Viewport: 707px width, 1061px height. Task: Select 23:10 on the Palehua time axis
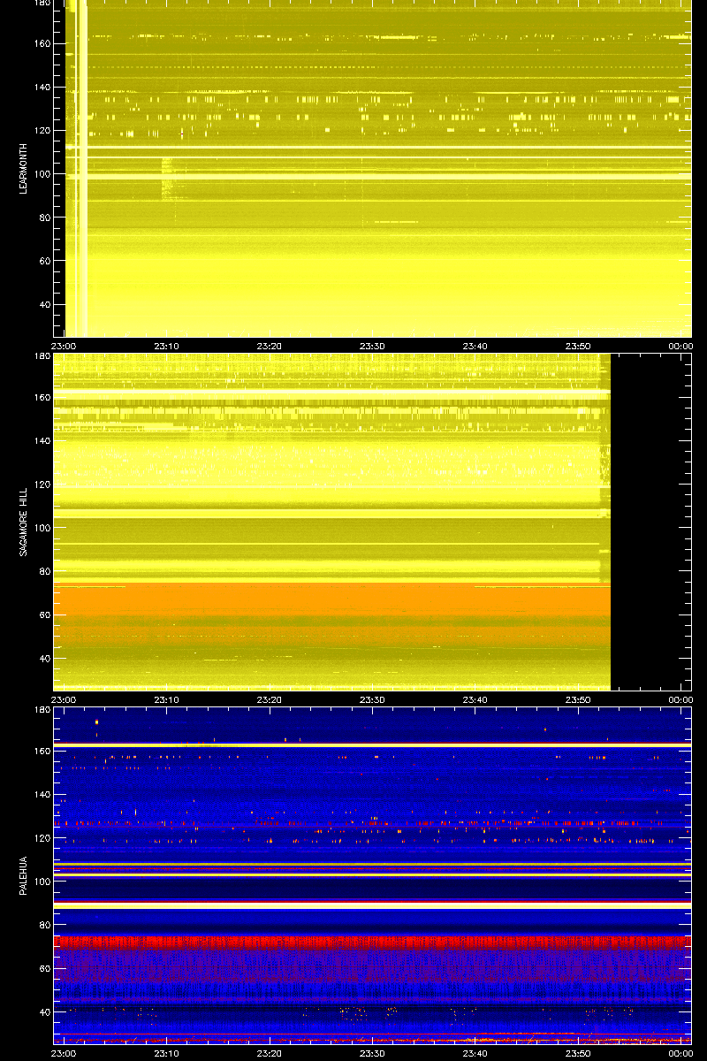pyautogui.click(x=167, y=1053)
